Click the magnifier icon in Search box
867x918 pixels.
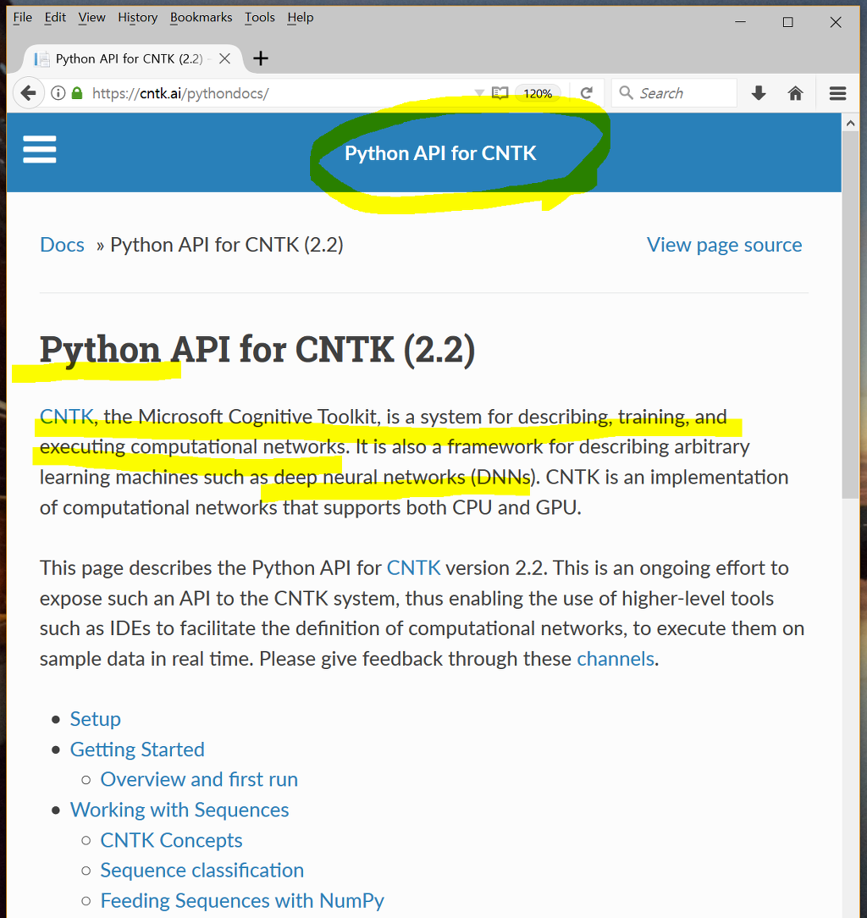pos(626,92)
